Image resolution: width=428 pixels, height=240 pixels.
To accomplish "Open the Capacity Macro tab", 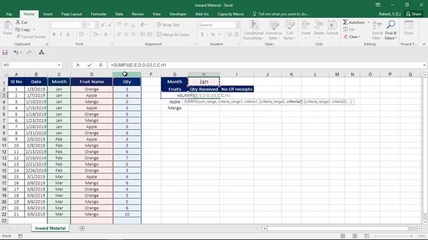I will point(230,14).
